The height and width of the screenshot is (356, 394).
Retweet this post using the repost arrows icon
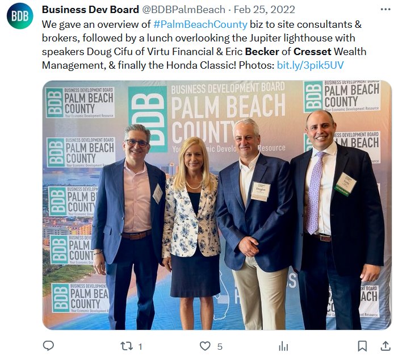[127, 346]
